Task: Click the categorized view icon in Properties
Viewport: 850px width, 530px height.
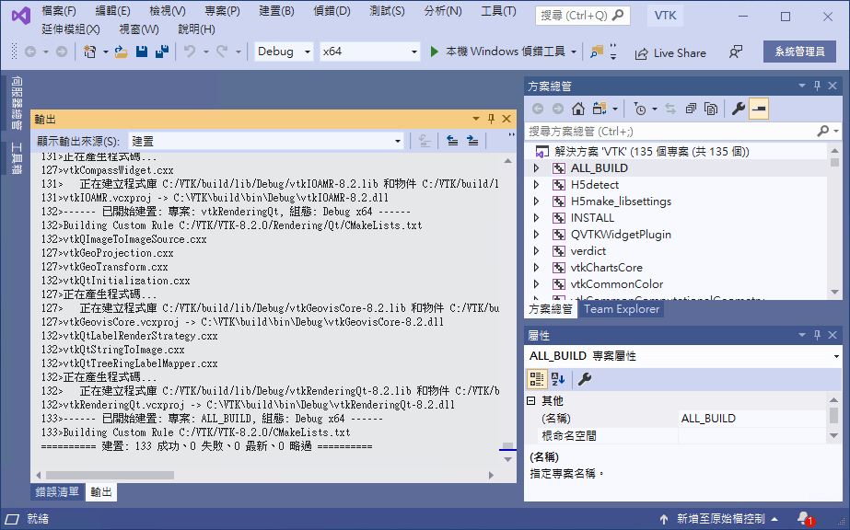Action: [537, 379]
